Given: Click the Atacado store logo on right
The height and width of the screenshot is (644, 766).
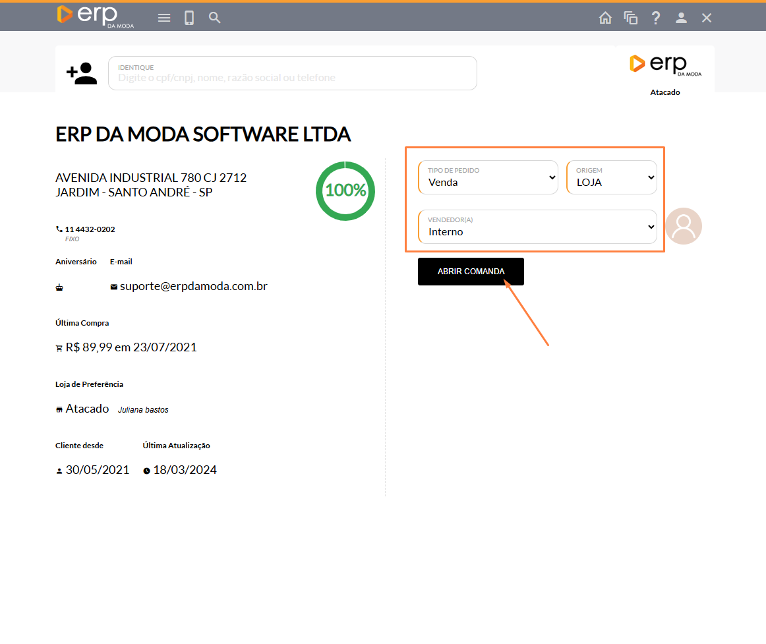Looking at the screenshot, I should pos(665,65).
